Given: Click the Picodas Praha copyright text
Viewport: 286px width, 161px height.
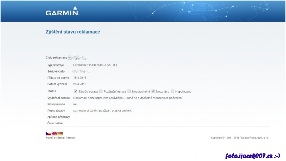Looking at the screenshot, I should [240, 138].
